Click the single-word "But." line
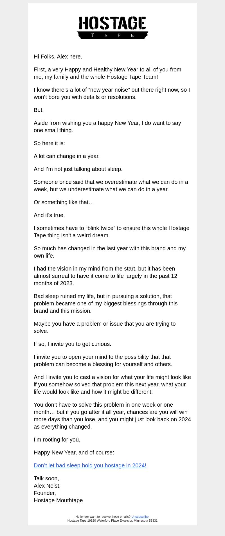Screen dimensions: 225x536 (39, 110)
